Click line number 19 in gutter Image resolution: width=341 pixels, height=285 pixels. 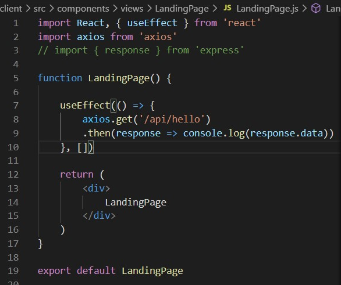click(x=13, y=271)
